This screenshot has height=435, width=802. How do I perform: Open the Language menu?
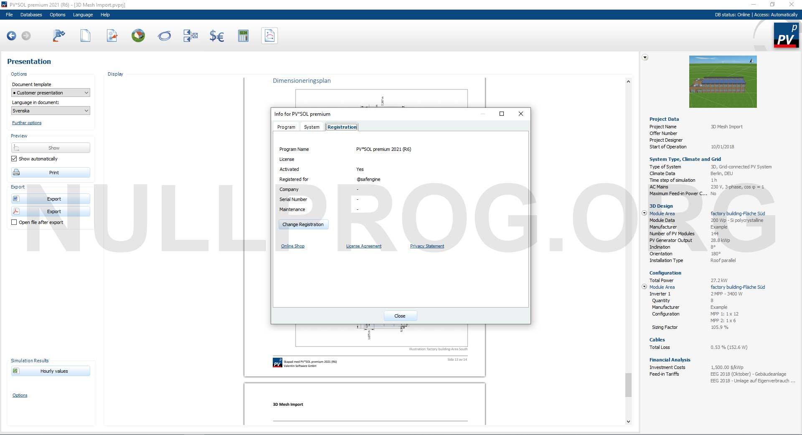point(83,15)
